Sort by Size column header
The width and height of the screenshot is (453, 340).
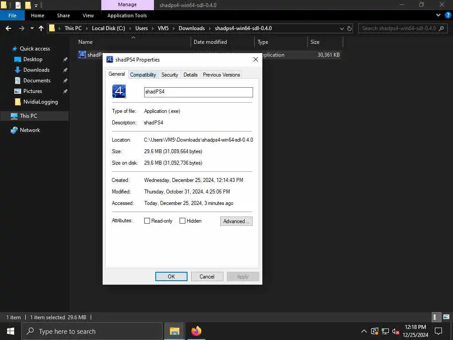click(x=315, y=42)
